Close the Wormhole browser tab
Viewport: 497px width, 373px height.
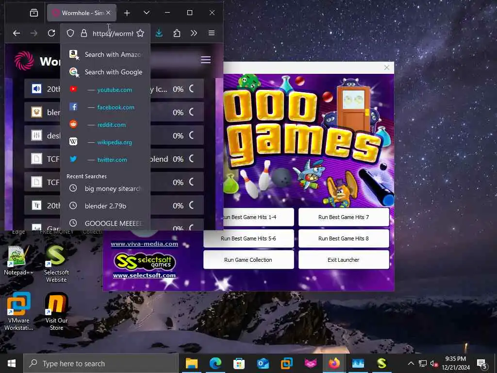tap(108, 13)
